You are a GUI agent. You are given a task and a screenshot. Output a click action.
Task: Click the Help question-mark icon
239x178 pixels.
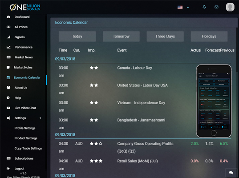[x=8, y=98]
